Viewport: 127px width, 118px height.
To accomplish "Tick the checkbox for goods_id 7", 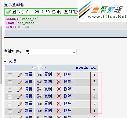I will tap(10, 111).
